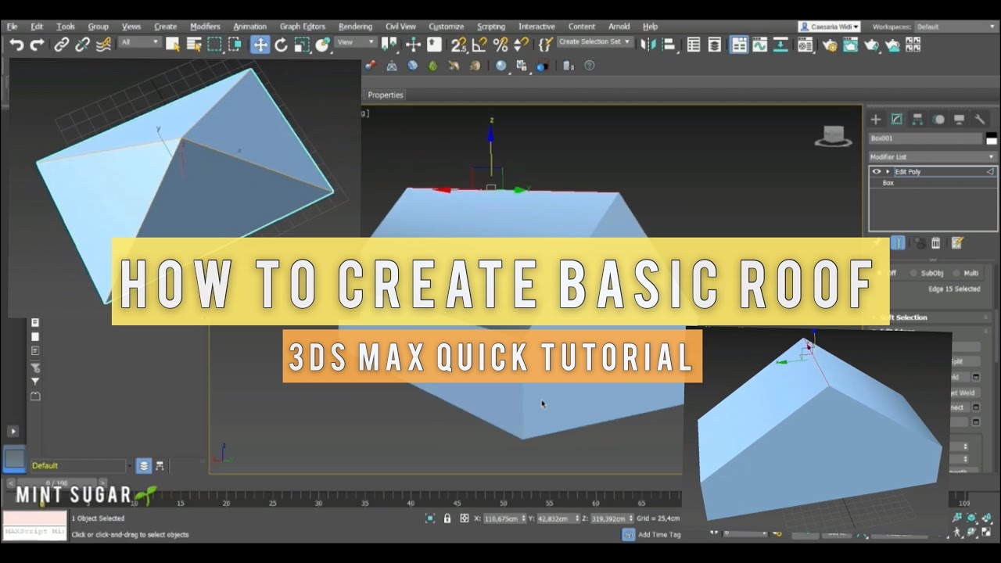Open Configure Modifier Sets icon
Viewport: 1001px width, 563px height.
pyautogui.click(x=957, y=243)
